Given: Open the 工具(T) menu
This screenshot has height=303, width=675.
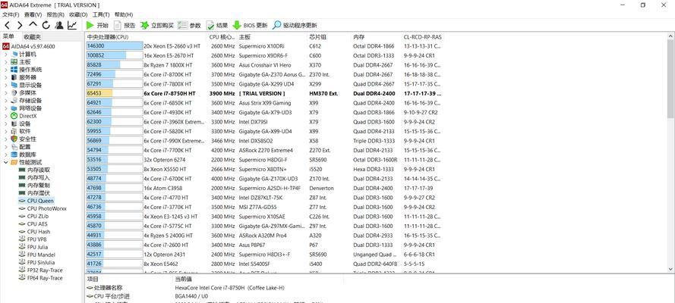Looking at the screenshot, I should 101,14.
